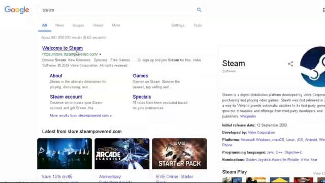Image resolution: width=325 pixels, height=183 pixels.
Task: Open the Valve Corporation link
Action: point(261,132)
